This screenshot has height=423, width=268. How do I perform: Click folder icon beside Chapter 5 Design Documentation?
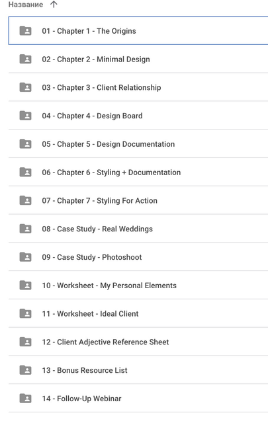(25, 144)
